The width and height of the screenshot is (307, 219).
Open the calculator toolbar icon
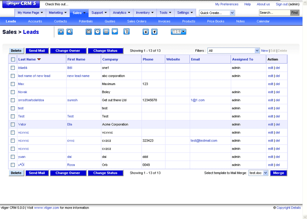106,32
